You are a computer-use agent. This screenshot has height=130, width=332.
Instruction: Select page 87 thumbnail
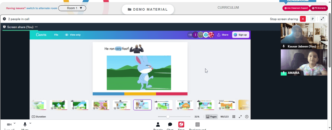[79, 105]
